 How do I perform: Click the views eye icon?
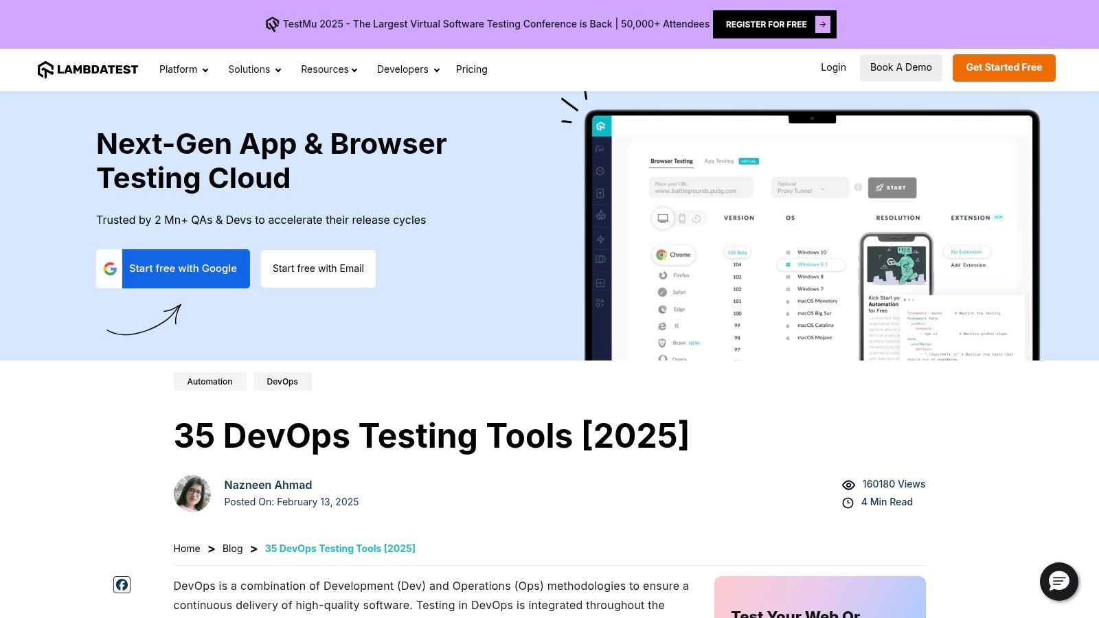(x=848, y=485)
